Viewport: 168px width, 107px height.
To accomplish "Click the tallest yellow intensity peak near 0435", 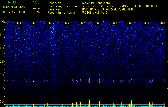I will pyautogui.click(x=89, y=103).
